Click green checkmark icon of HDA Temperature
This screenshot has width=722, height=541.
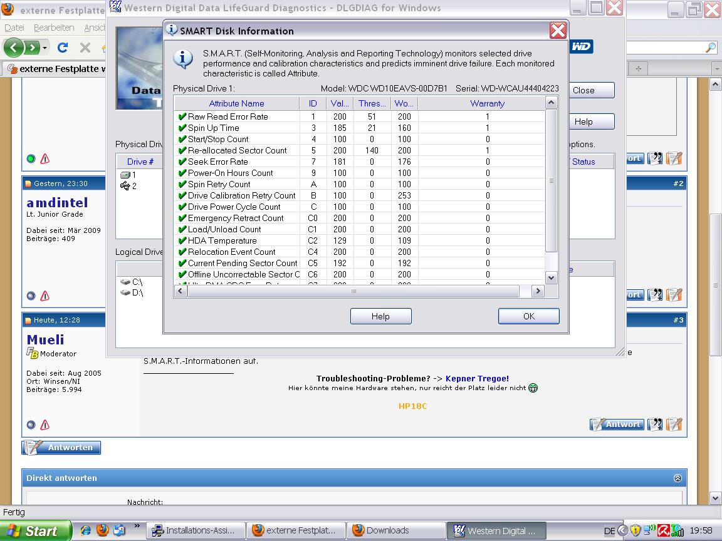tap(182, 240)
